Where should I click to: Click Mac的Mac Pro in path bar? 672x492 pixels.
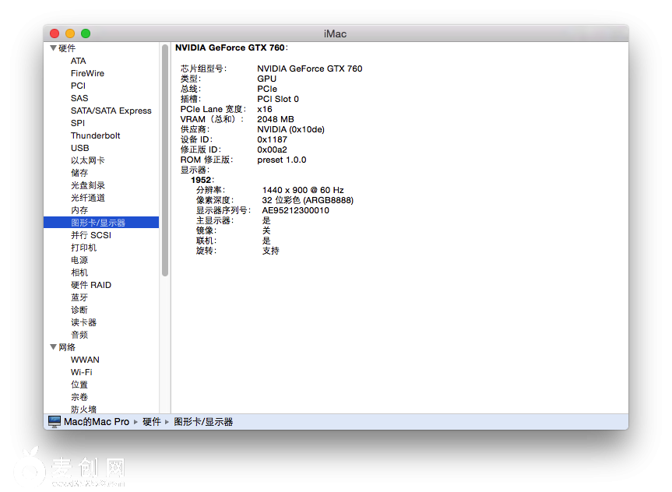(97, 421)
